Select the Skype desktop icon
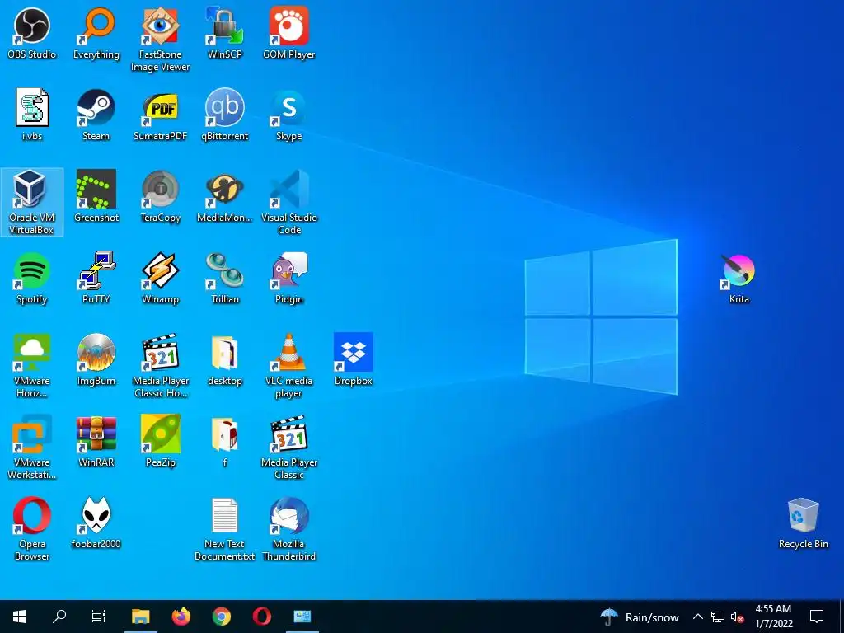The image size is (844, 633). [289, 115]
